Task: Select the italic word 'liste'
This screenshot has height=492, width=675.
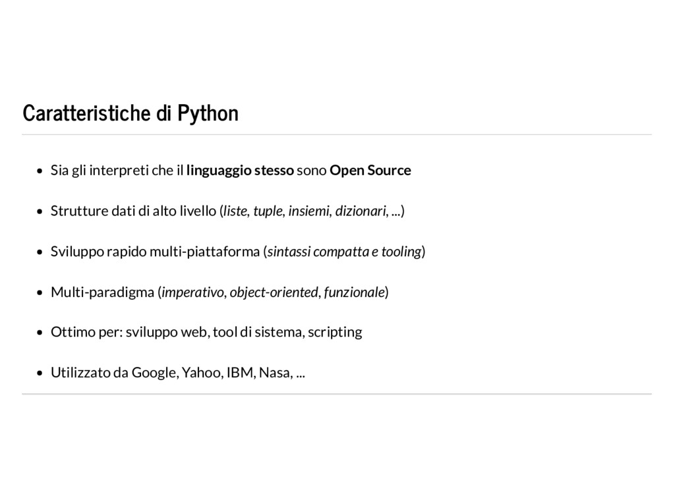Action: click(x=235, y=211)
